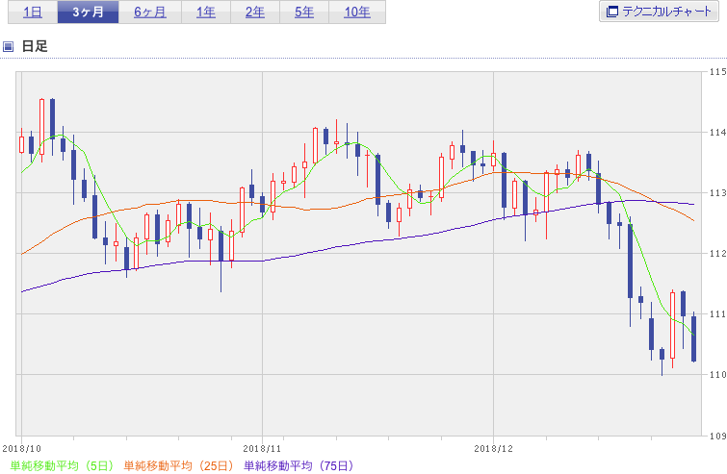The width and height of the screenshot is (727, 474).
Task: Open the テクニカルチャート button
Action: pyautogui.click(x=659, y=12)
